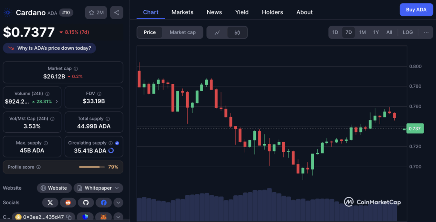
Task: Click the circulating supply progress ring icon
Action: pos(111,151)
